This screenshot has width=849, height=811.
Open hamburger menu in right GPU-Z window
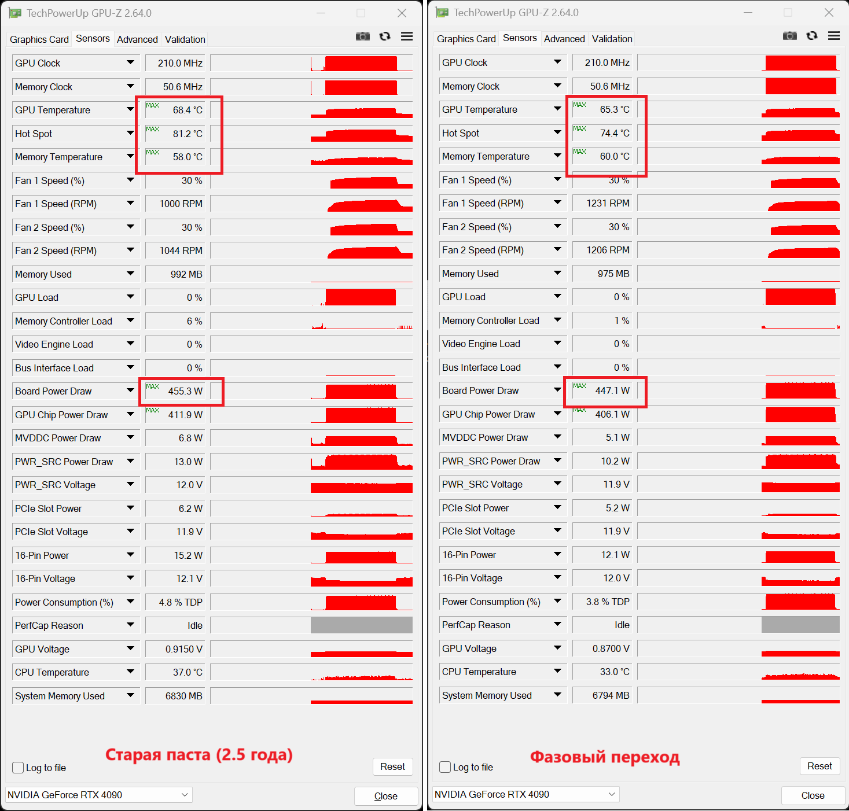(834, 36)
